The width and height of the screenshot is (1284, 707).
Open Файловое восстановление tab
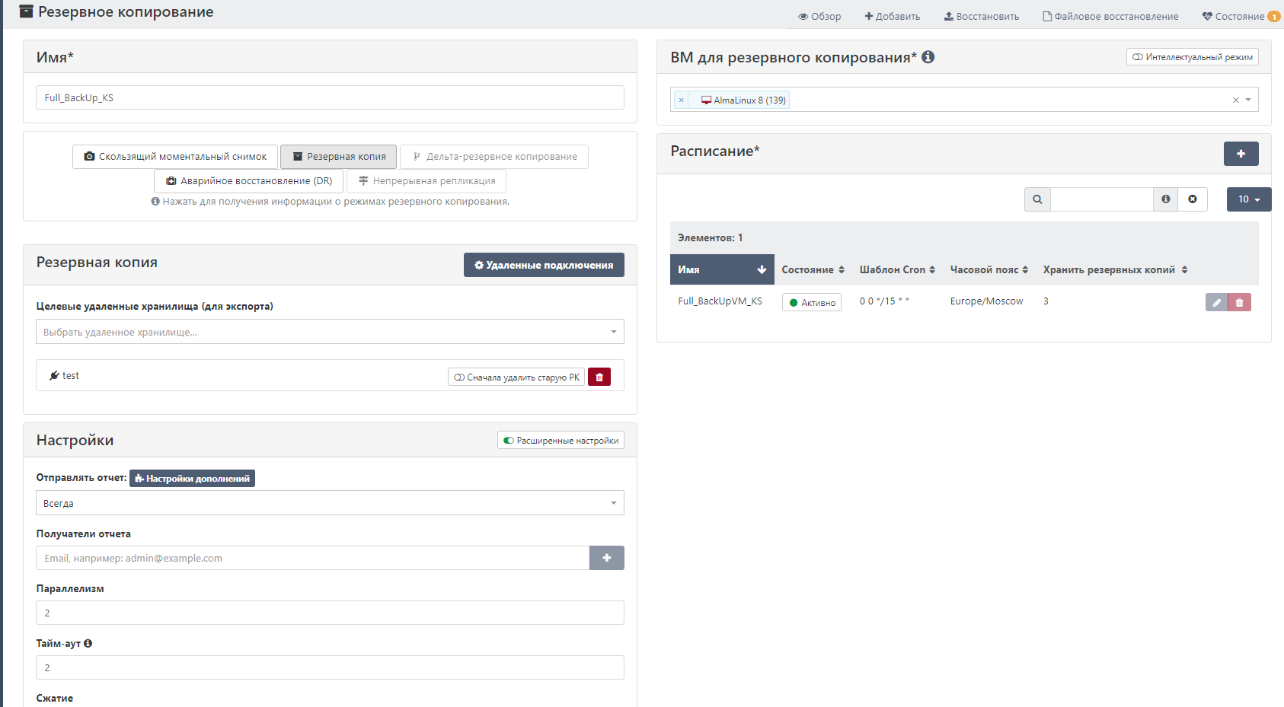pos(1110,16)
